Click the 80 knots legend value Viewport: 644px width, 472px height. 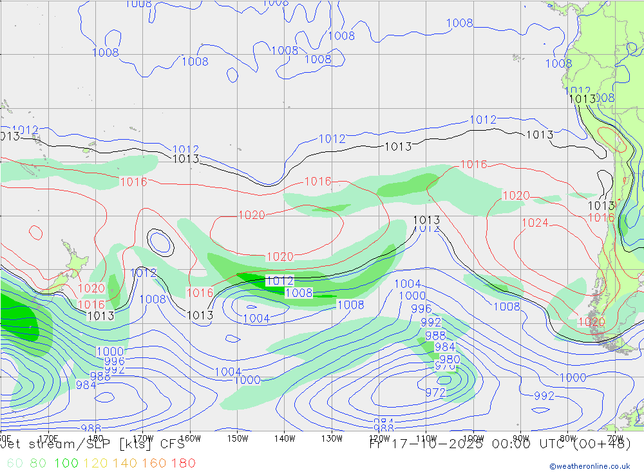38,463
